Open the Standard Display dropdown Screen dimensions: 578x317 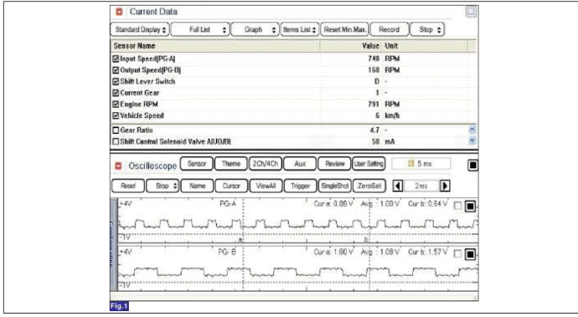tap(140, 30)
